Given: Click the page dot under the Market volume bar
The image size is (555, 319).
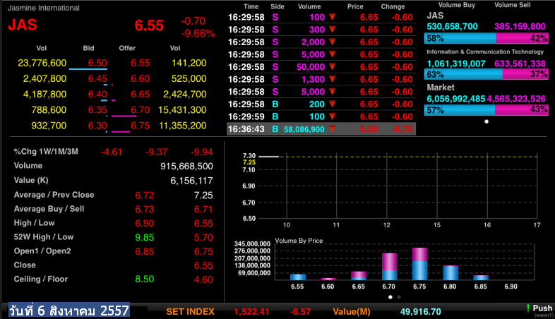Looking at the screenshot, I should [487, 121].
